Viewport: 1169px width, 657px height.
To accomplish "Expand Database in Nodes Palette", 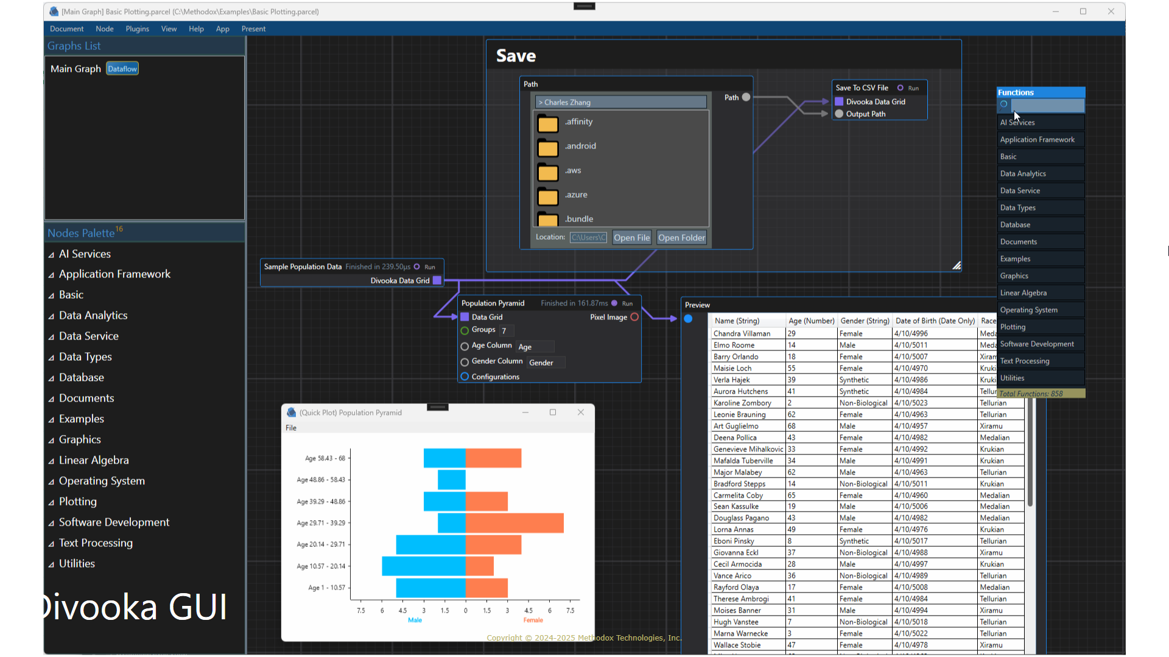I will point(51,378).
